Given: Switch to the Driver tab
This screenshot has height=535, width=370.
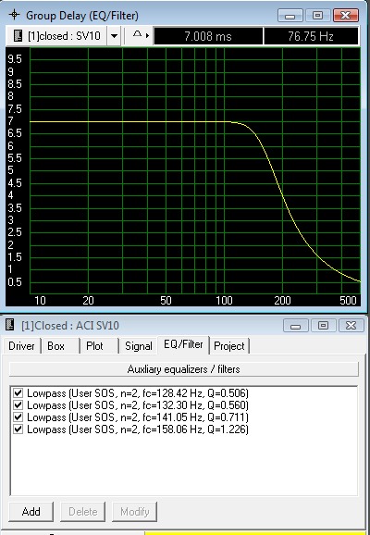Looking at the screenshot, I should pyautogui.click(x=21, y=346).
